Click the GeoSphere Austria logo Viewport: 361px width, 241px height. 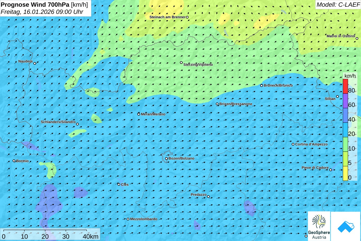click(319, 226)
